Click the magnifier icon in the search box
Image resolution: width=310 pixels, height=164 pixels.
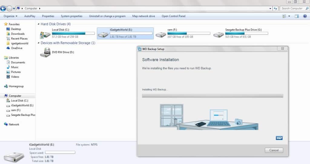[307, 8]
